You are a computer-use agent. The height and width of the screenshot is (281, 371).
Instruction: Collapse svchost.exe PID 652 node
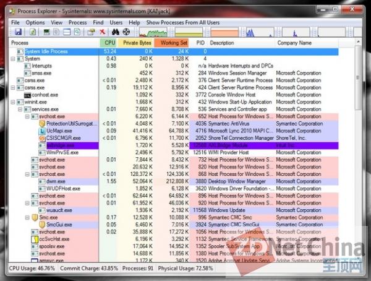pyautogui.click(x=27, y=116)
